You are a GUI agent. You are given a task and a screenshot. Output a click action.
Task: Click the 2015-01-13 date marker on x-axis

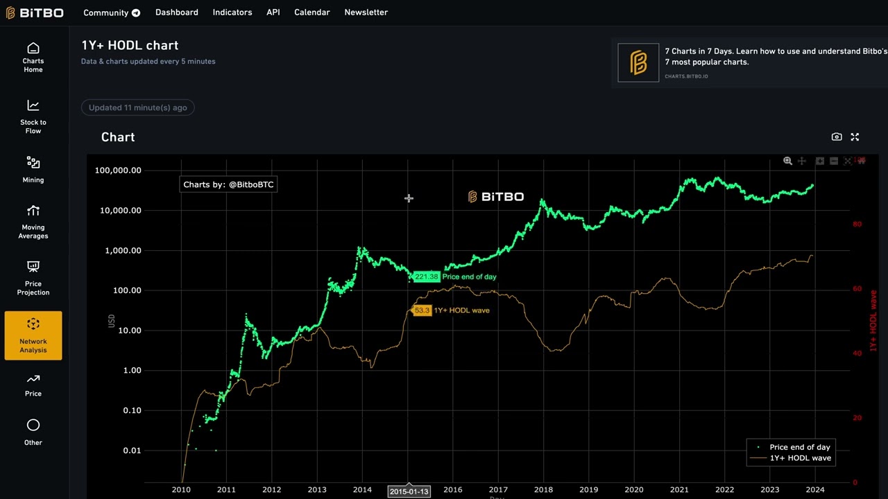tap(409, 491)
